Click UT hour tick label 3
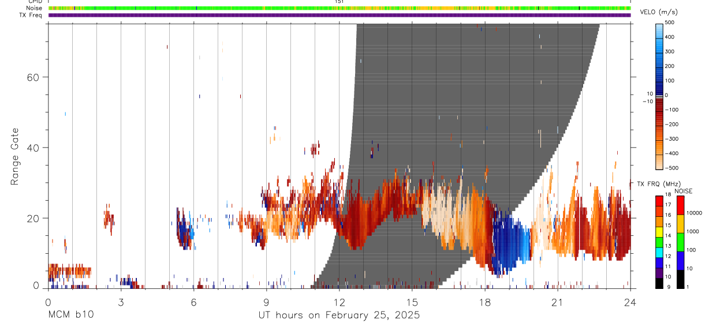 pos(121,302)
